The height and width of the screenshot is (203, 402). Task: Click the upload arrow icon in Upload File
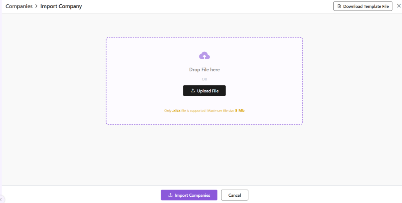[193, 91]
